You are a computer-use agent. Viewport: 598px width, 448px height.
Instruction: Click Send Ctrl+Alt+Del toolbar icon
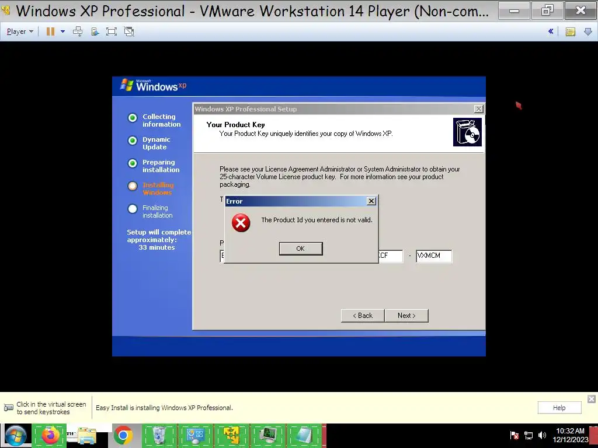pos(78,32)
